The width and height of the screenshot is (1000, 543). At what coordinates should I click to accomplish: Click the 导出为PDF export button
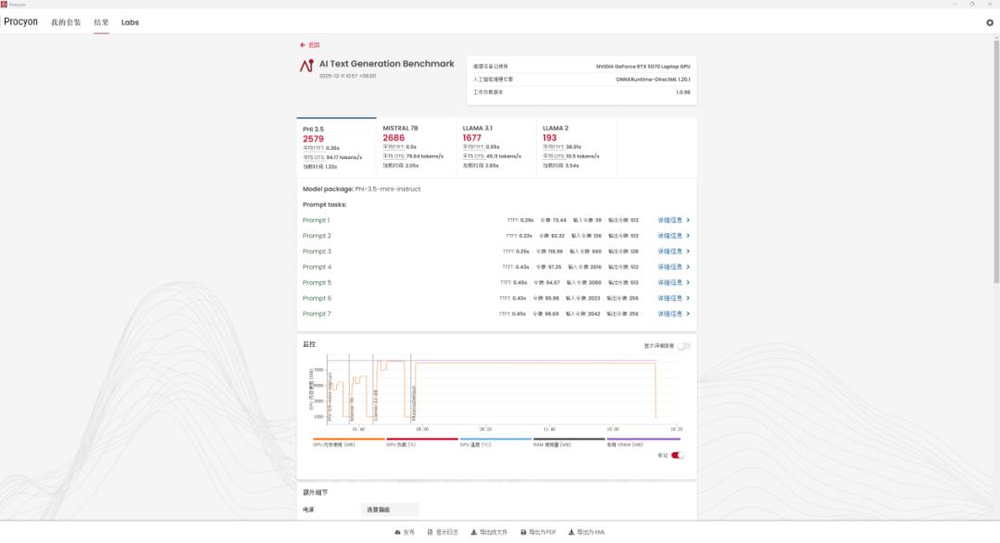[x=538, y=532]
